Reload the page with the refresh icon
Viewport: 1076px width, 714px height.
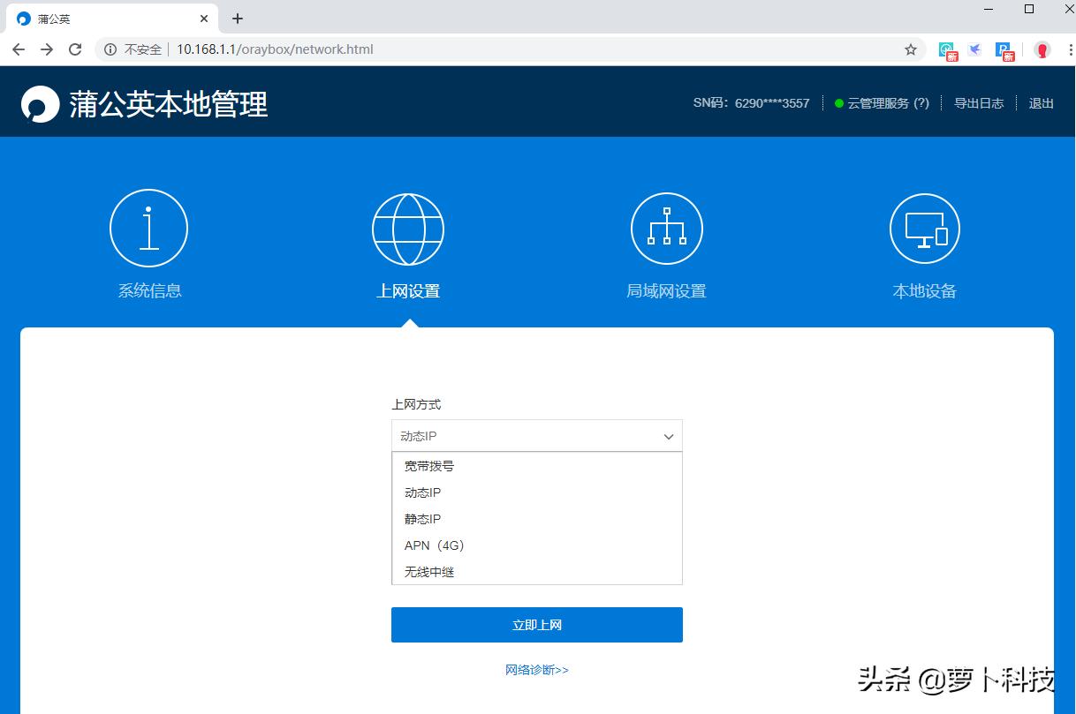pyautogui.click(x=74, y=50)
